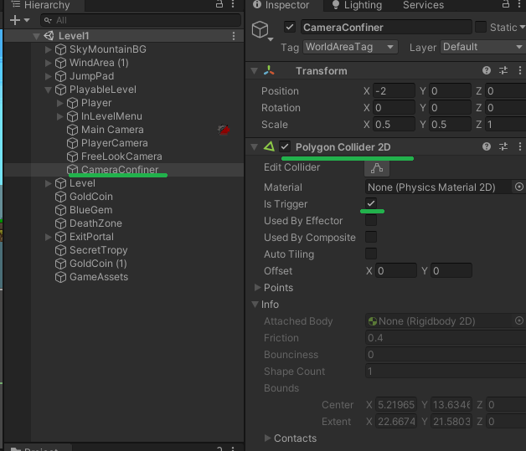Toggle CameraConfiner active checkbox
The width and height of the screenshot is (526, 451).
290,27
